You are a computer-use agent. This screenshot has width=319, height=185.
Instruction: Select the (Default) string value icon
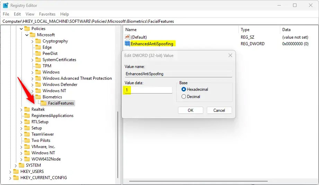click(127, 37)
